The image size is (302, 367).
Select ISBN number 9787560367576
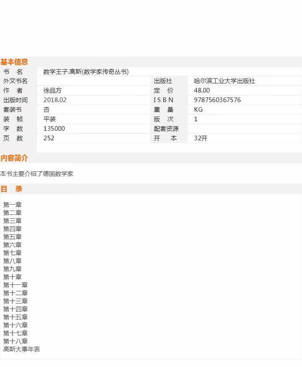pos(217,100)
